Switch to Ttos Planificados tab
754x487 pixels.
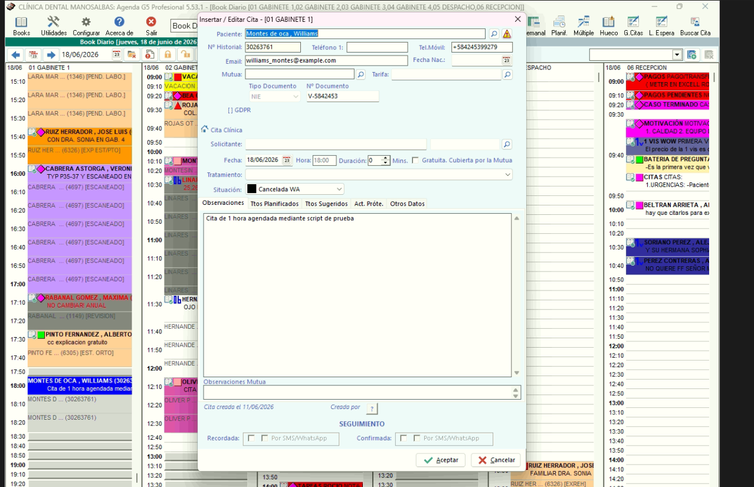point(274,204)
